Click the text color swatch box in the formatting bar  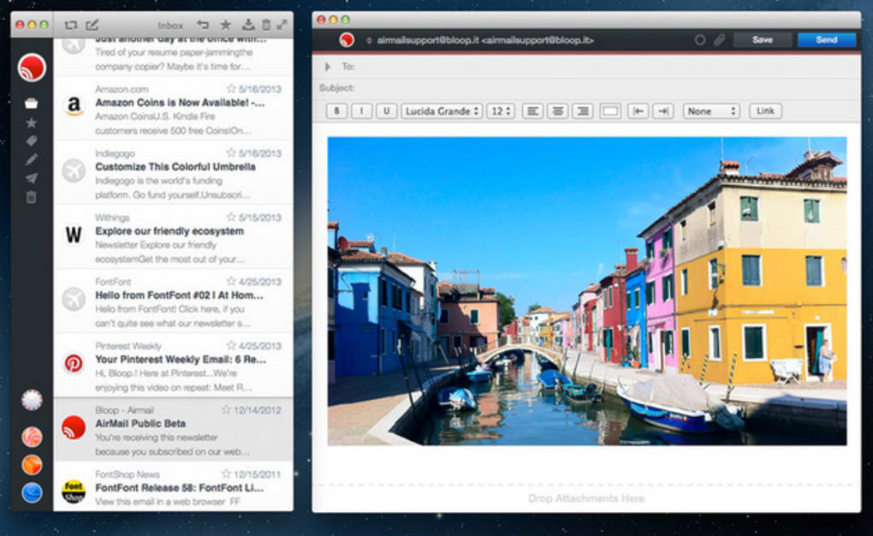(x=610, y=111)
